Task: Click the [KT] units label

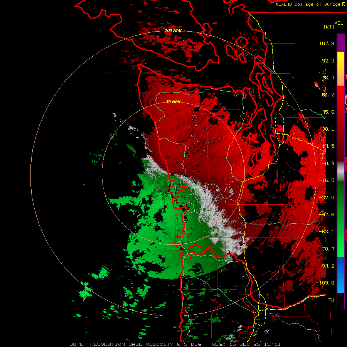Action: click(x=329, y=27)
